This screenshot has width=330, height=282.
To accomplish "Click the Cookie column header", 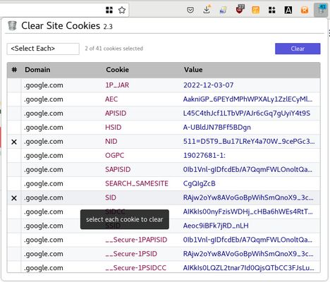I will coord(117,70).
